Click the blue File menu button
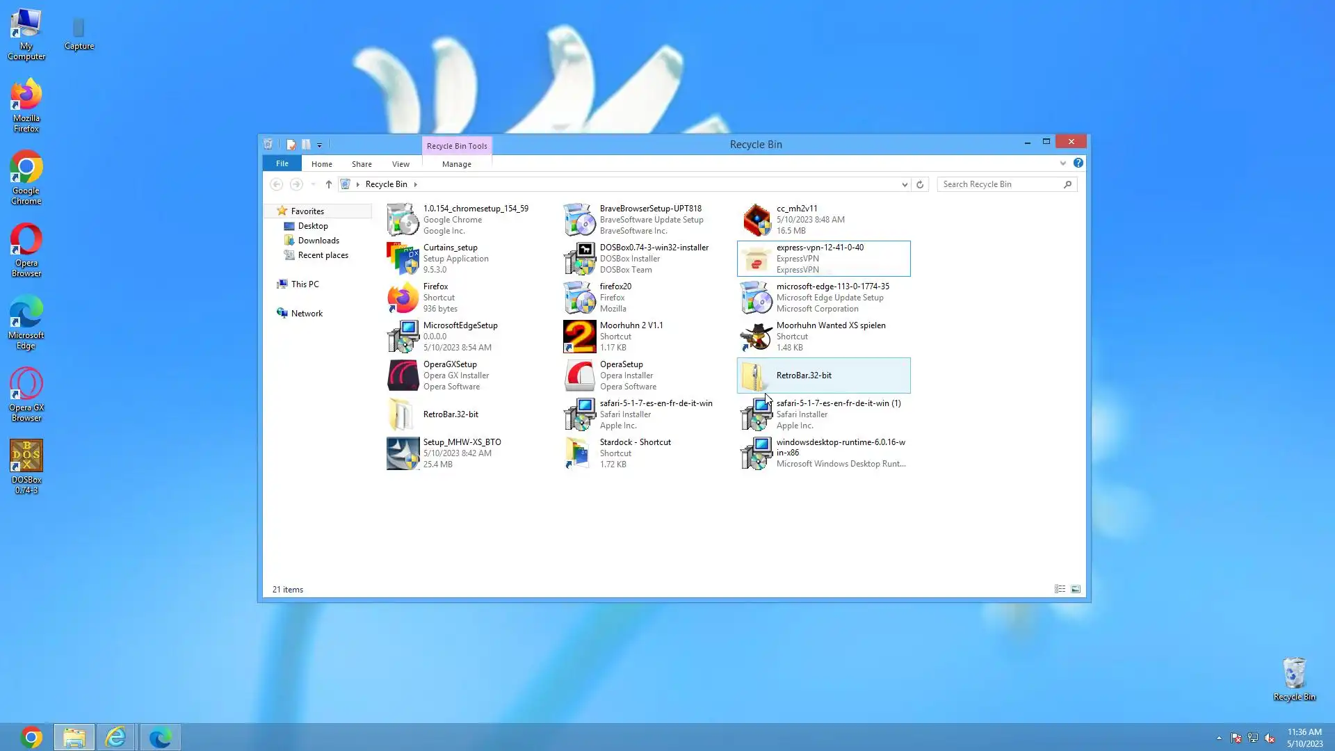The width and height of the screenshot is (1335, 751). [282, 163]
